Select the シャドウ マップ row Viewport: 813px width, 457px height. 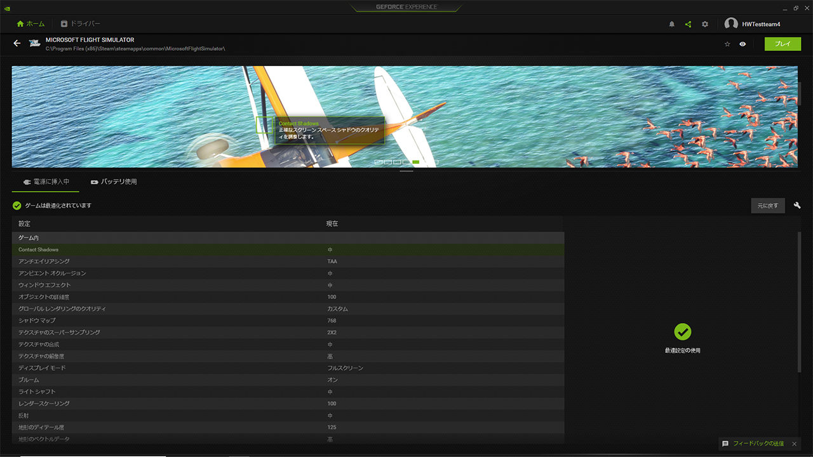click(288, 321)
